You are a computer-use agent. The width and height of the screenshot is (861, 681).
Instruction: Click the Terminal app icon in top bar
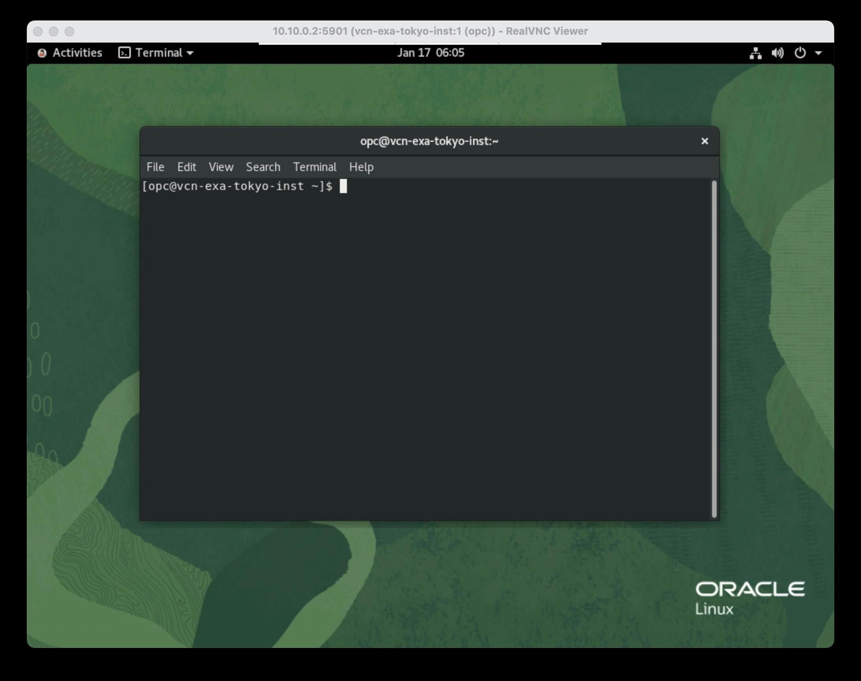pos(125,53)
